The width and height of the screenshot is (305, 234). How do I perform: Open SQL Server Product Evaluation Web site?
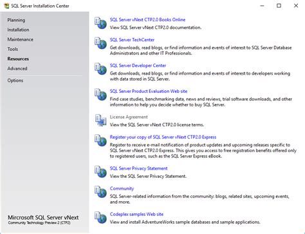[x=149, y=91]
